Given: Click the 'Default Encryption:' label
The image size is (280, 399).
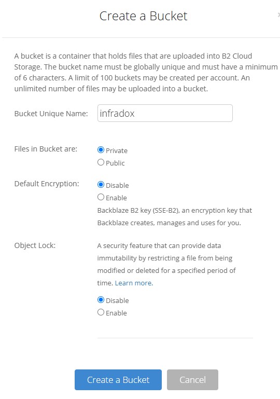Looking at the screenshot, I should [47, 184].
